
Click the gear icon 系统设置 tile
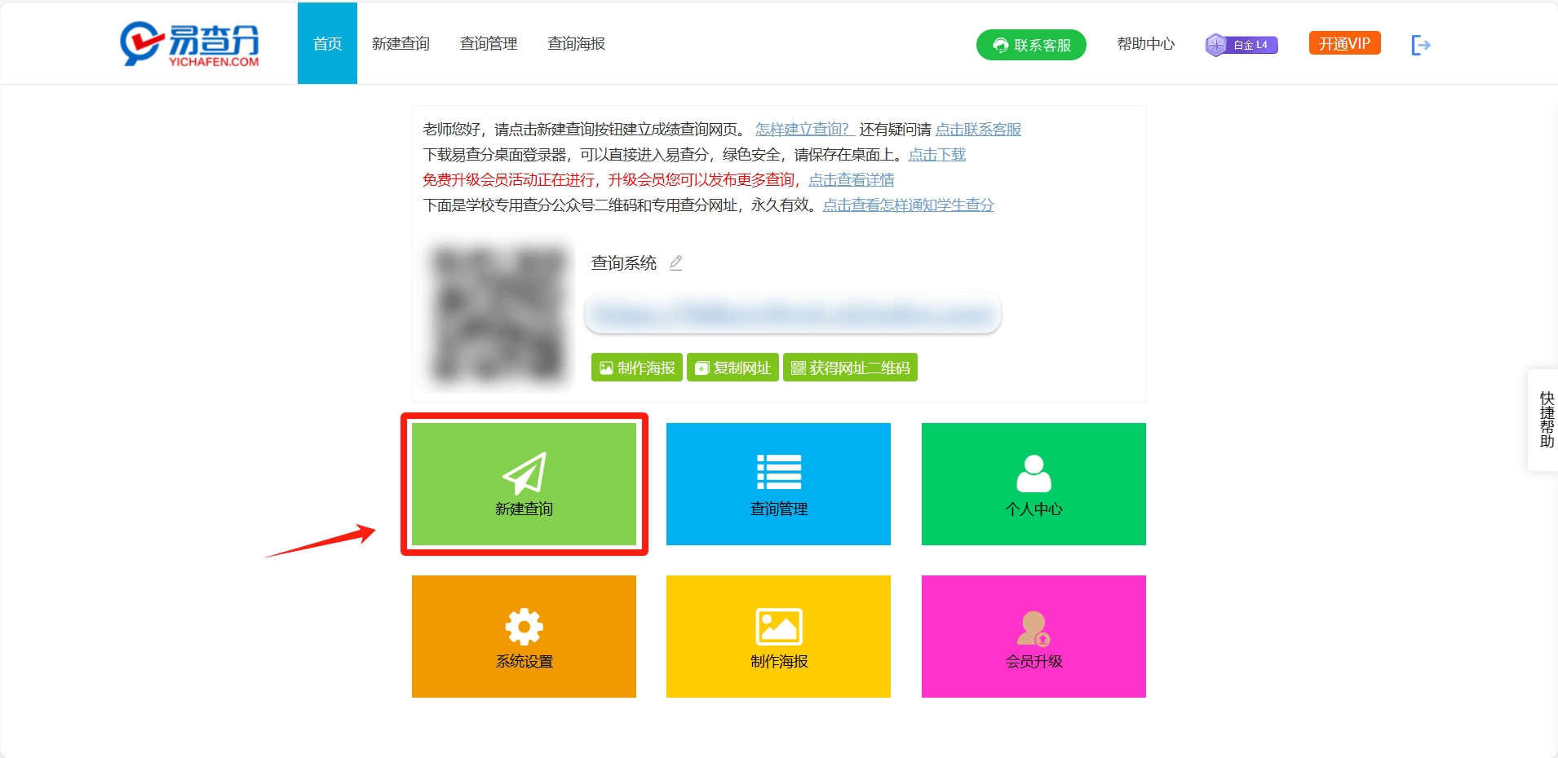tap(524, 637)
